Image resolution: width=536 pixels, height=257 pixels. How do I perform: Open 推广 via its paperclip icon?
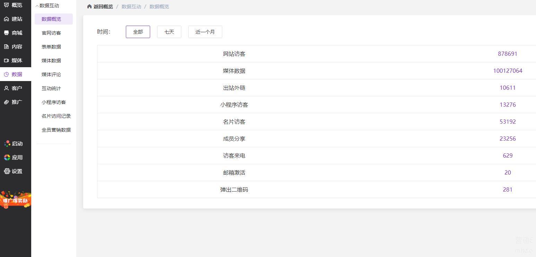tap(6, 102)
